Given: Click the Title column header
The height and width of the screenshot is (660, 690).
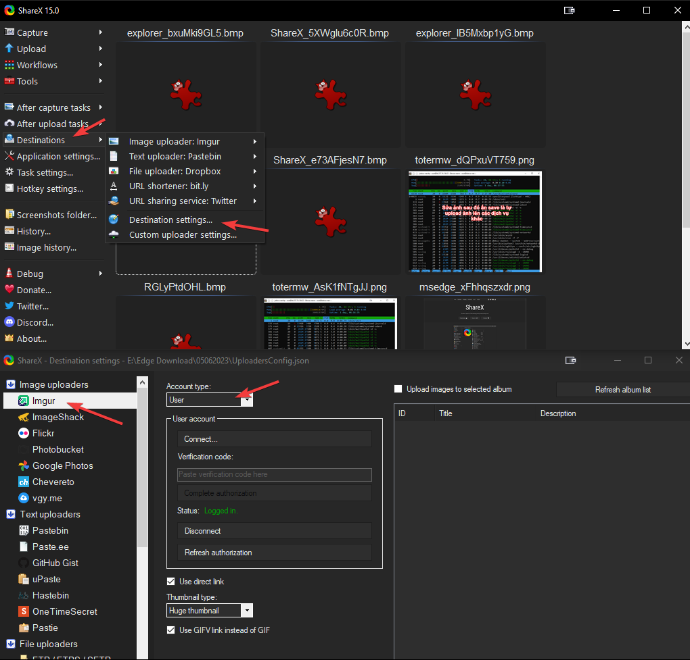Looking at the screenshot, I should (486, 413).
